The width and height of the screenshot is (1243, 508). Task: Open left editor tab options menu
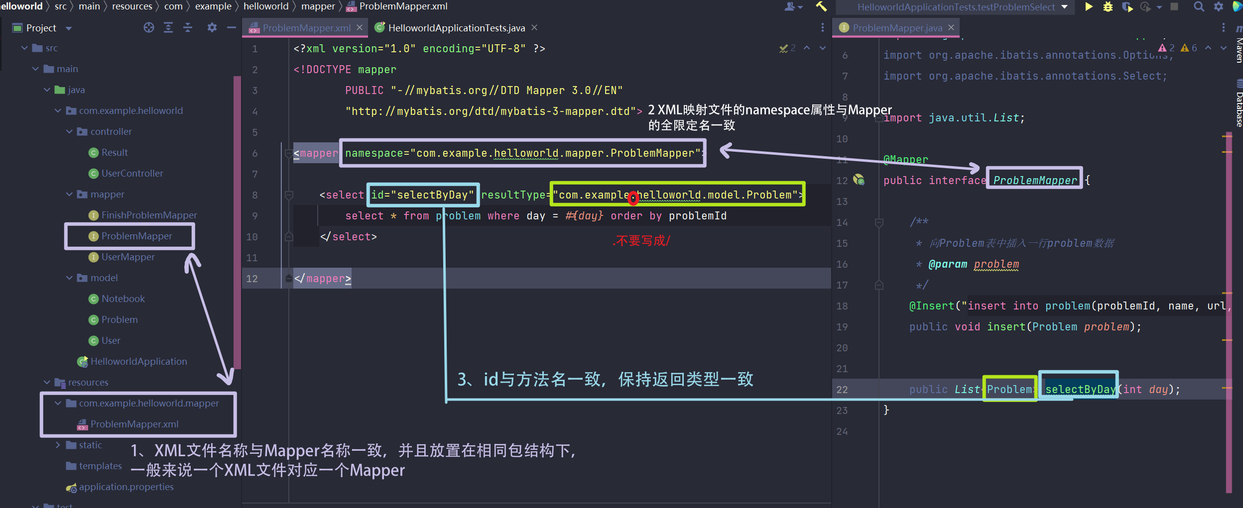(x=822, y=28)
